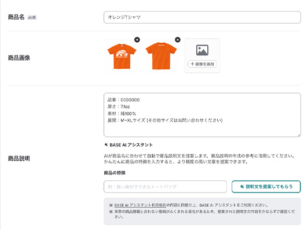Image resolution: width=308 pixels, height=230 pixels.
Task: Click the '素材：綿100%' line in description
Action: point(122,113)
